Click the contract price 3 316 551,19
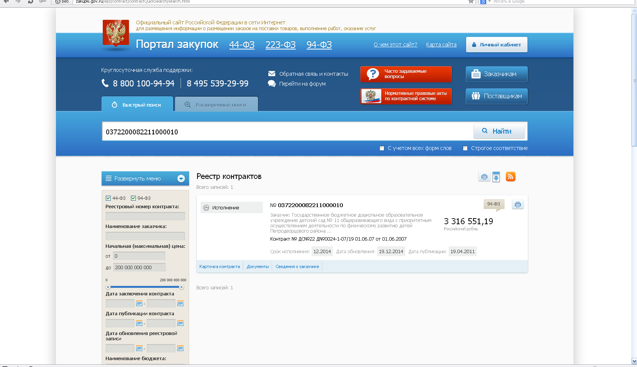 coord(468,221)
